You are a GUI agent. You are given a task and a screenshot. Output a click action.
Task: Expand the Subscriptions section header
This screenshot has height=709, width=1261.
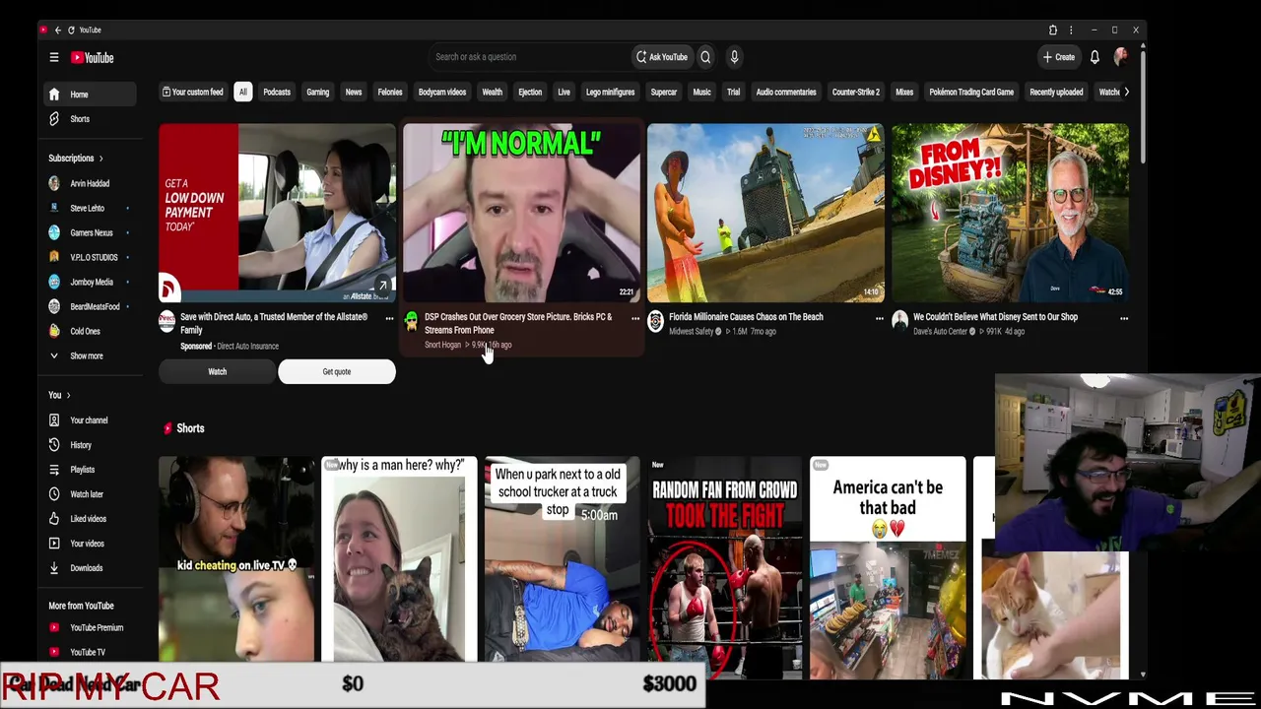point(76,158)
